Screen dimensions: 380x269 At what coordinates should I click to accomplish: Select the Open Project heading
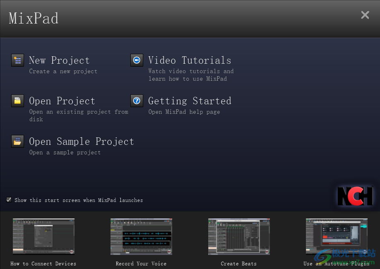click(62, 101)
